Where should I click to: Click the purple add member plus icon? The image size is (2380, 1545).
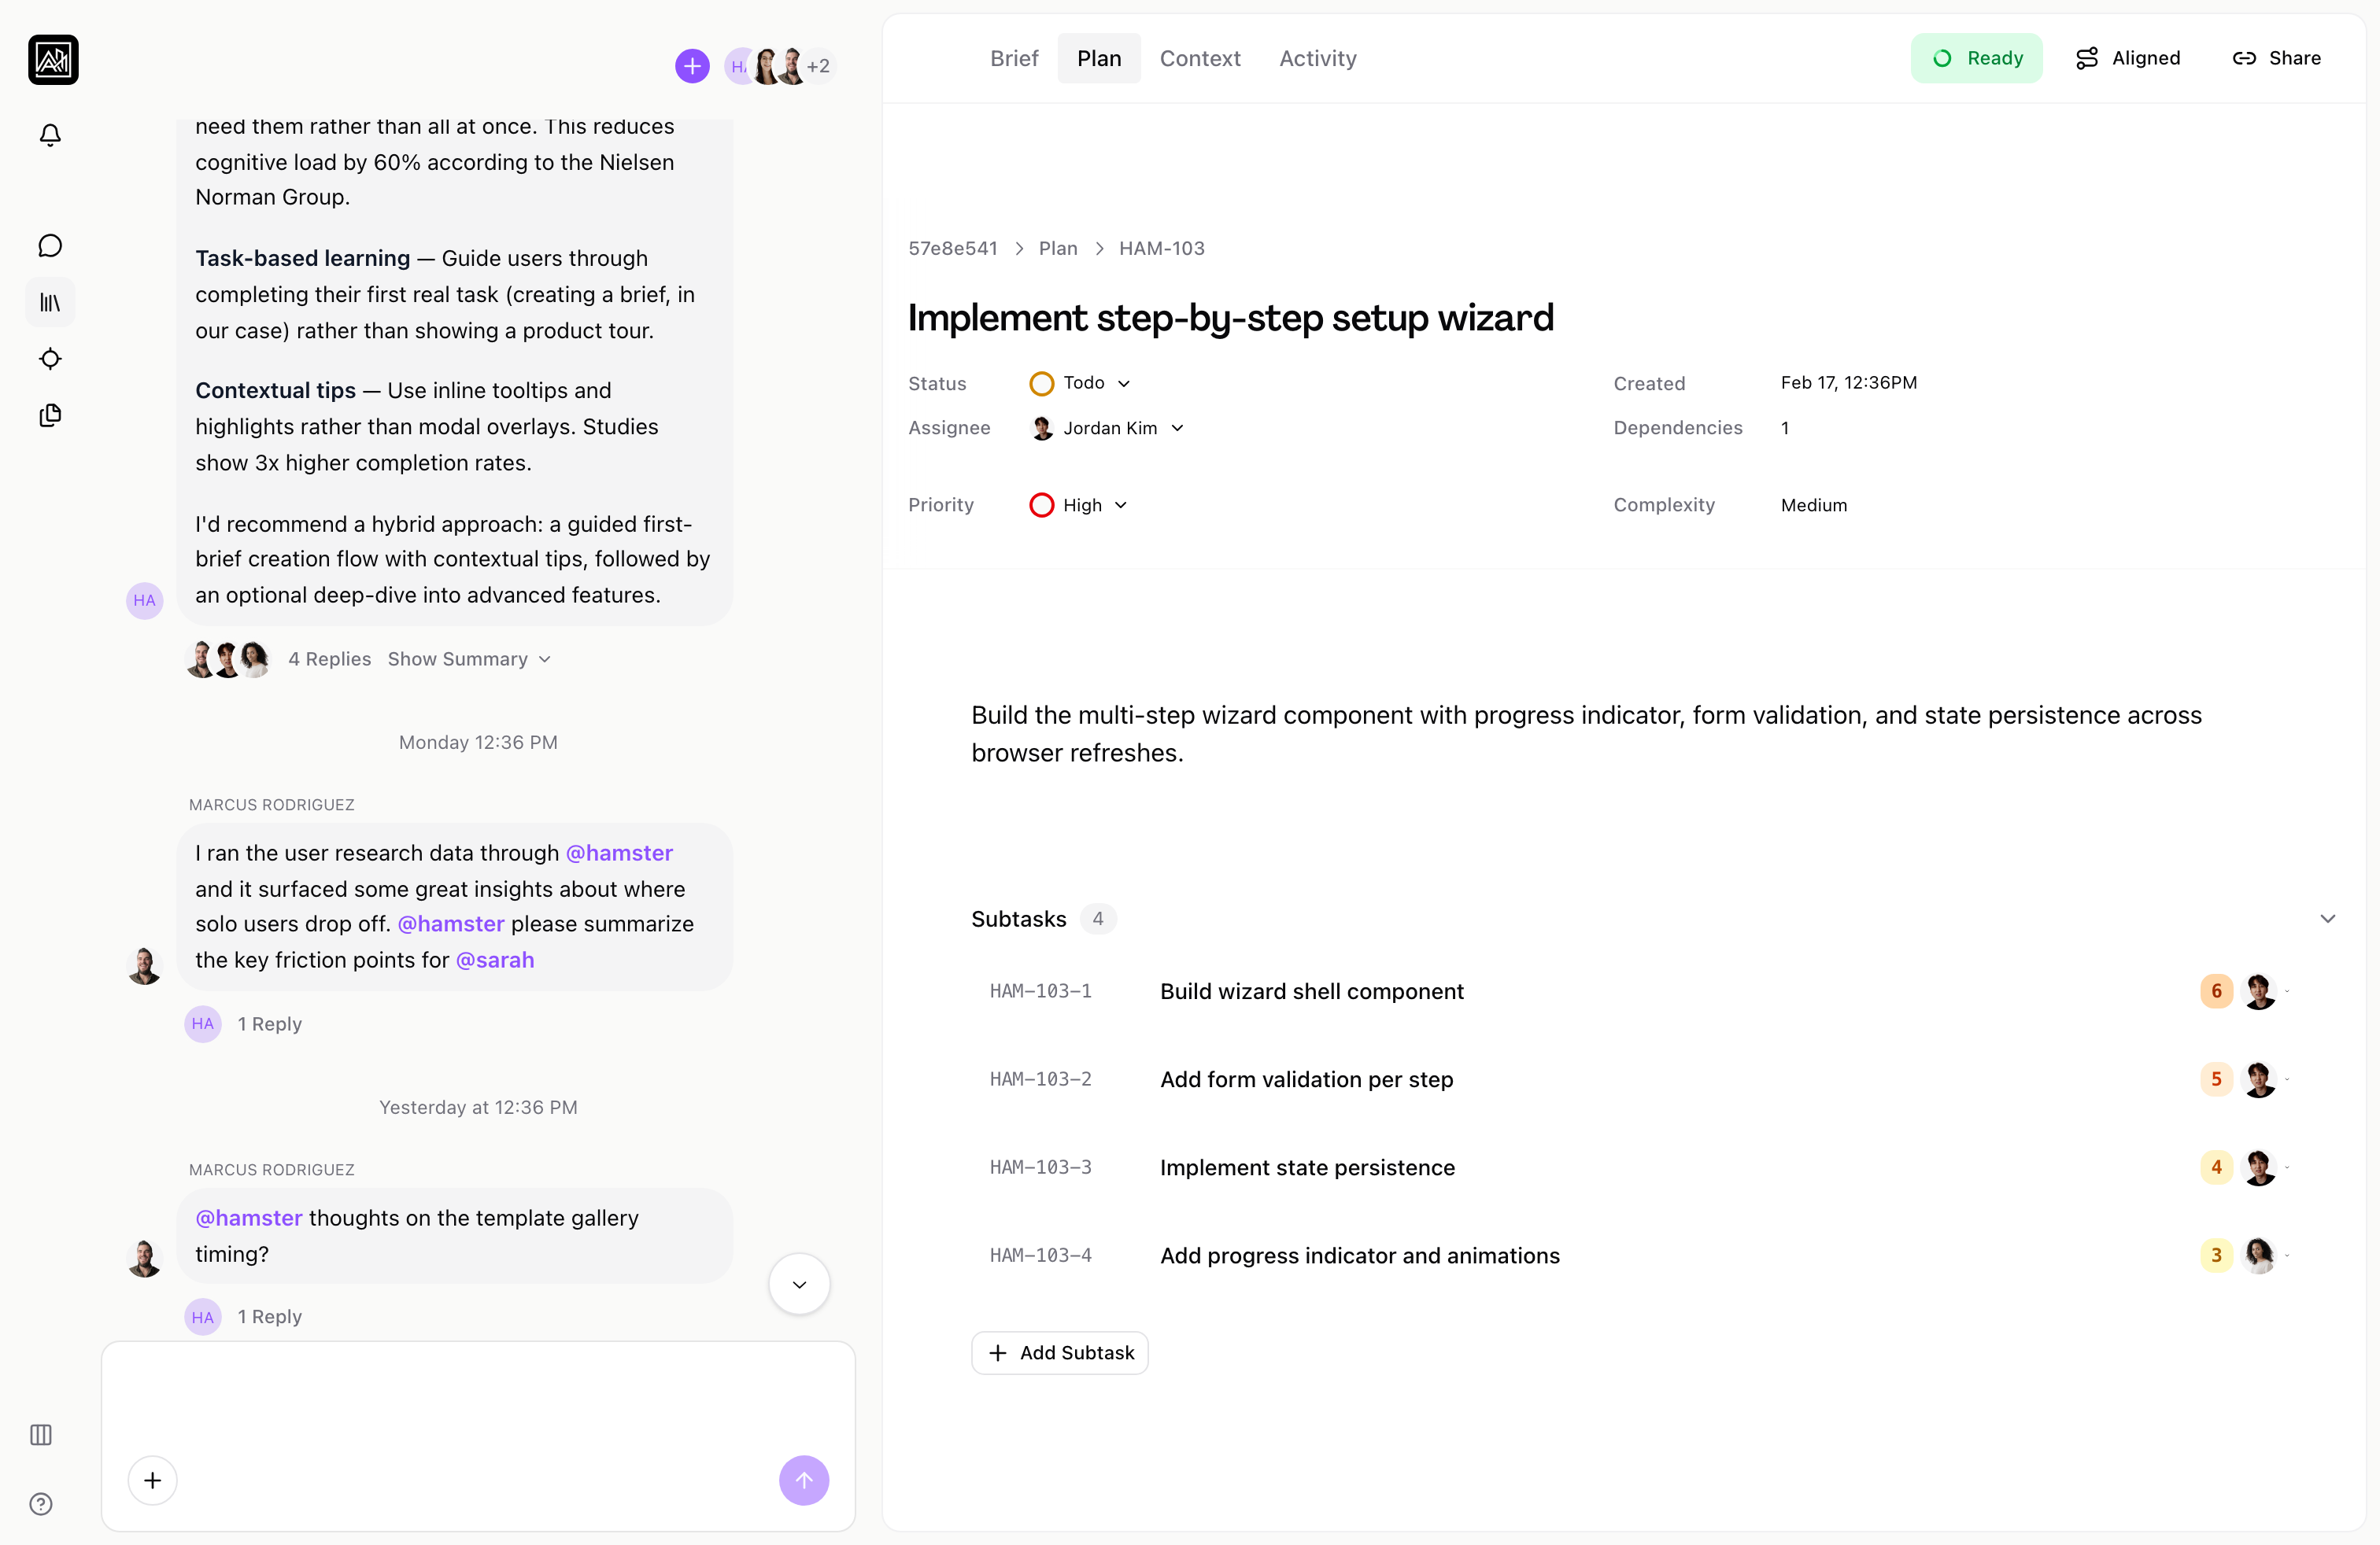(692, 66)
